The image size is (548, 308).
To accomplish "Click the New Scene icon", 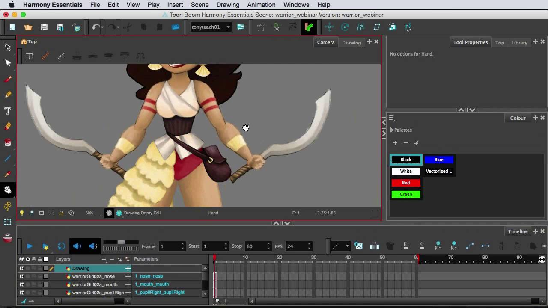I will (x=12, y=27).
